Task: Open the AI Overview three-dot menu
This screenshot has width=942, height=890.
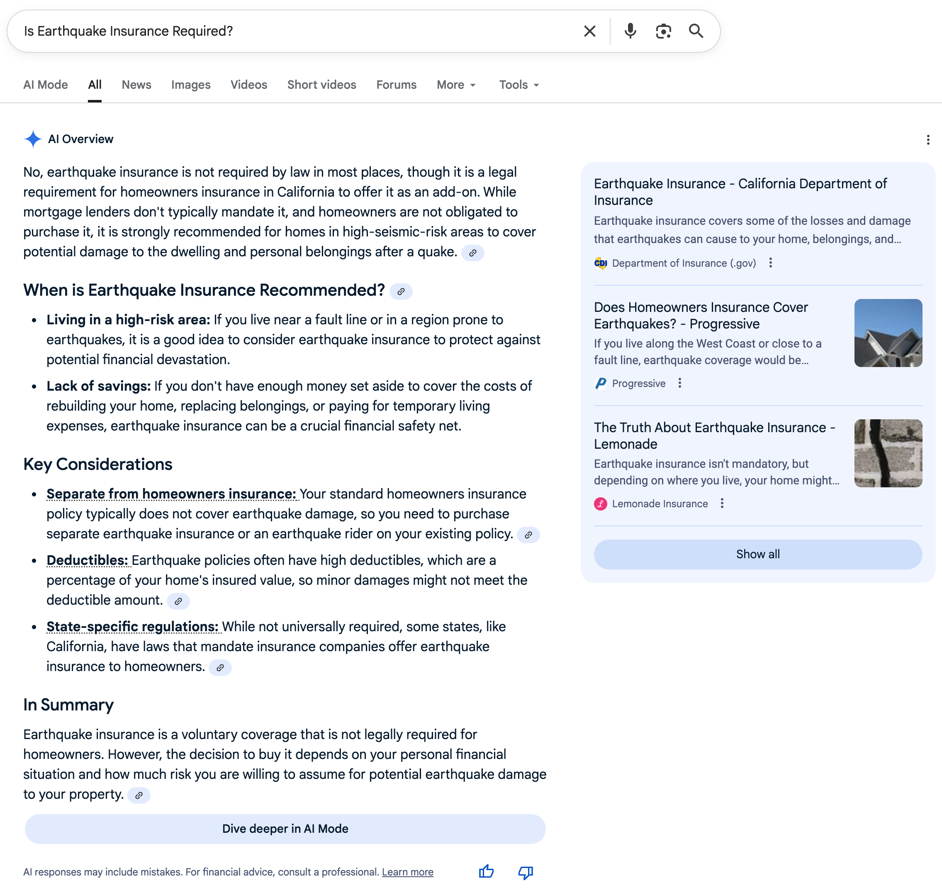Action: point(928,139)
